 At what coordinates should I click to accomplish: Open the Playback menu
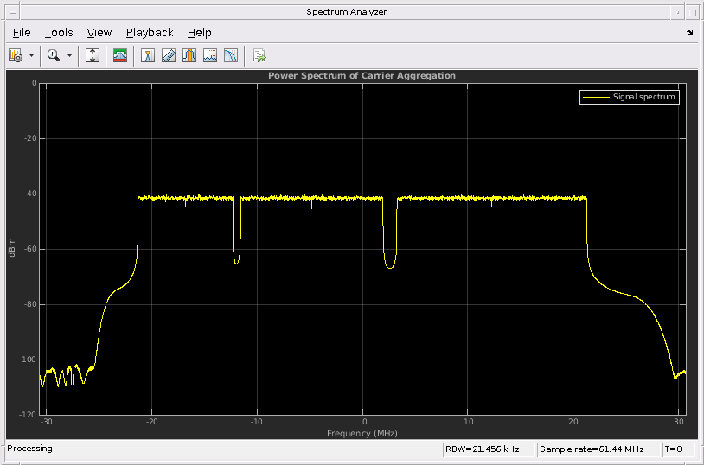pos(150,33)
